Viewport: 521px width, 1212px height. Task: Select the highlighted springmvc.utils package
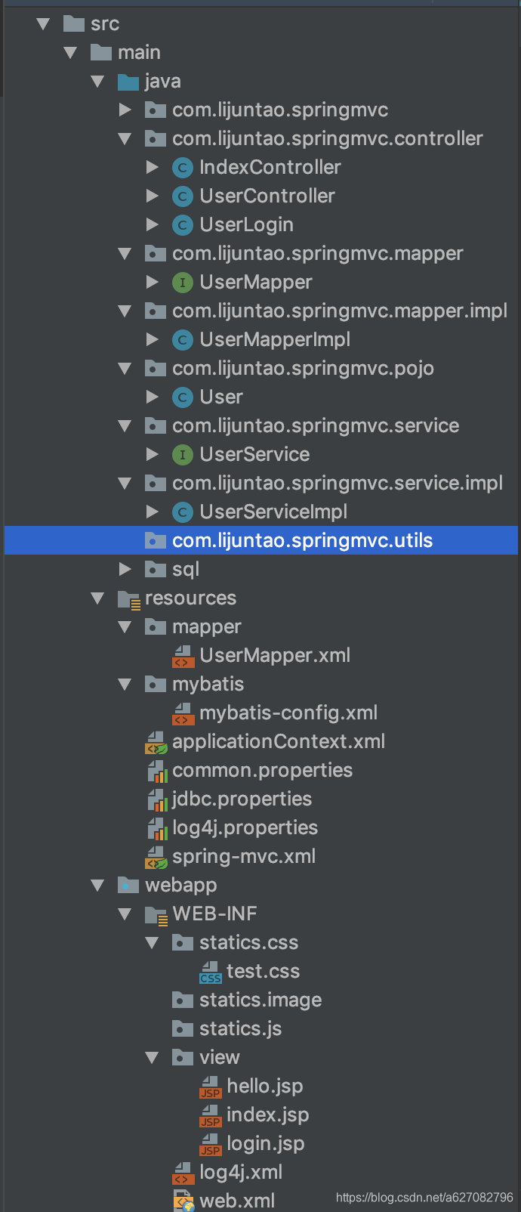click(302, 540)
